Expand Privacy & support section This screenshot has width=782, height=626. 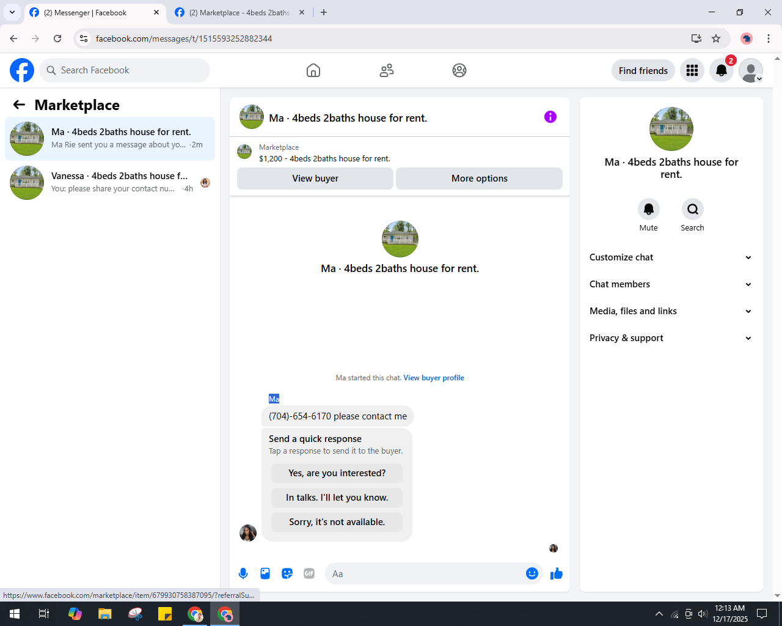pyautogui.click(x=671, y=338)
